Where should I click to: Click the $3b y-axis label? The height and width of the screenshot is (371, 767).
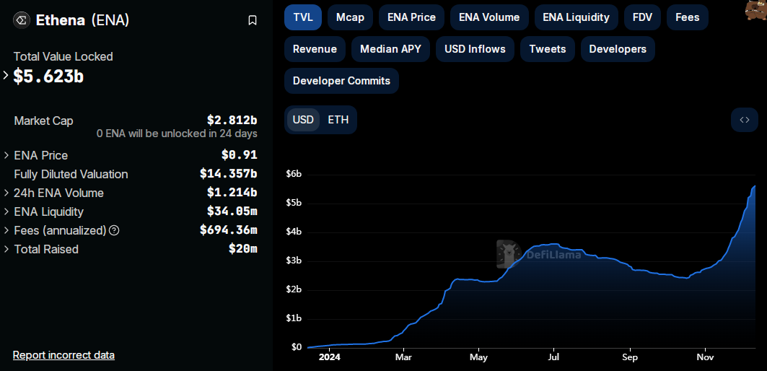(x=294, y=261)
